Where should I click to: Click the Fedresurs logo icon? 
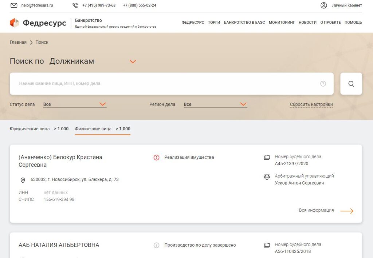coord(14,23)
